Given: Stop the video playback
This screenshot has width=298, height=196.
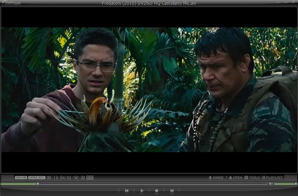Looking at the screenshot, I should (x=157, y=191).
